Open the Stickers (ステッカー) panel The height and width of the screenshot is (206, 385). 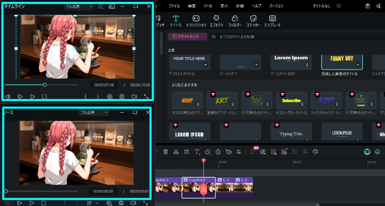[253, 21]
